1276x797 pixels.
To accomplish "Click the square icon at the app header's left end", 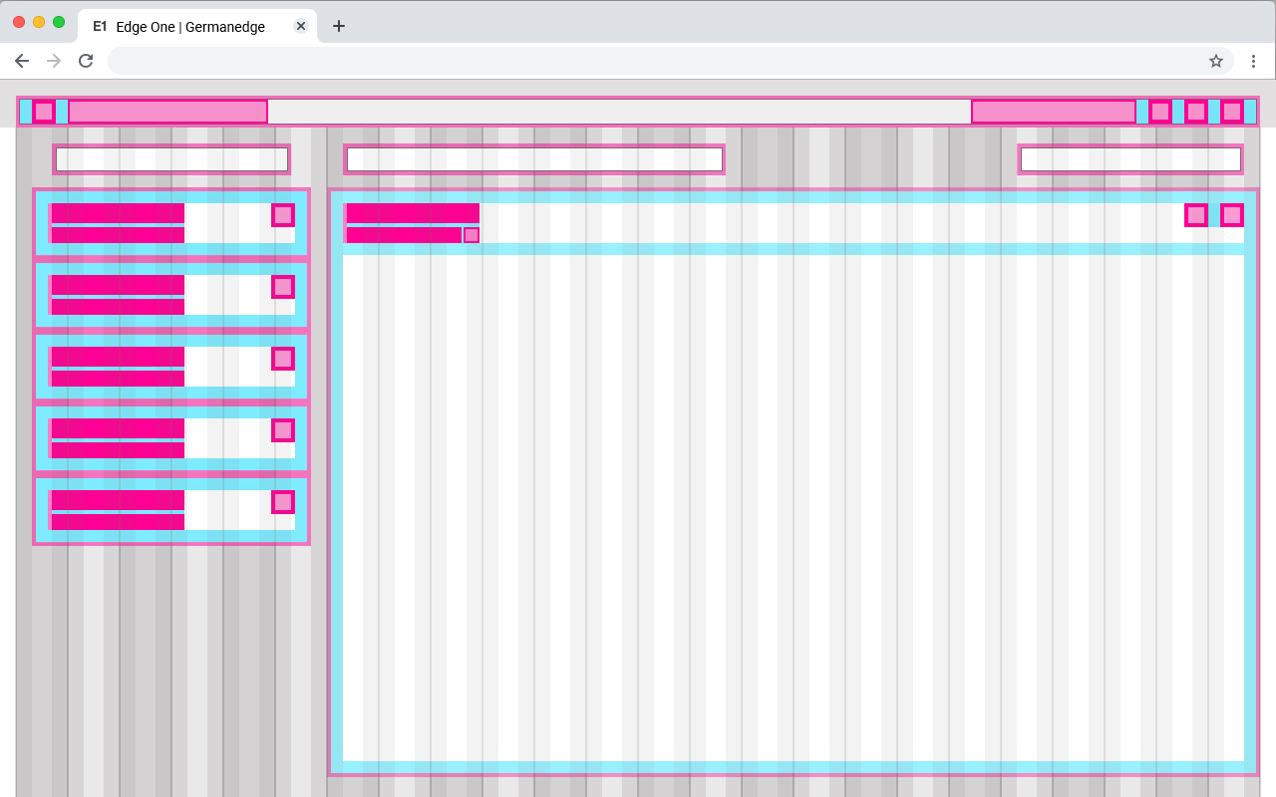I will (44, 112).
